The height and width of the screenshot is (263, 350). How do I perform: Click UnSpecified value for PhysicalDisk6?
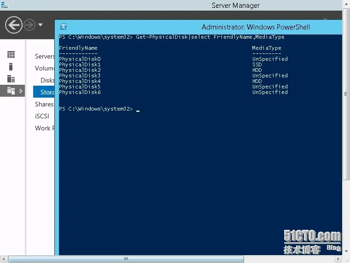[270, 92]
